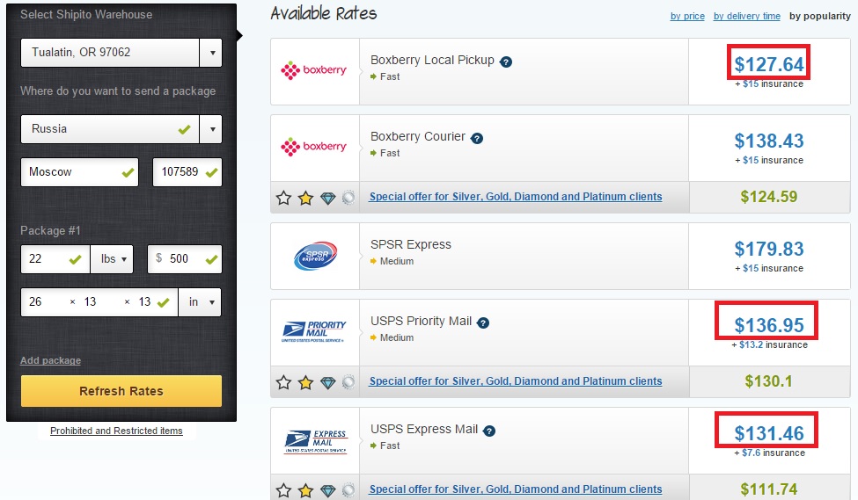The height and width of the screenshot is (500, 858).
Task: Click Gold star icon under USPS Express Mail
Action: click(305, 490)
